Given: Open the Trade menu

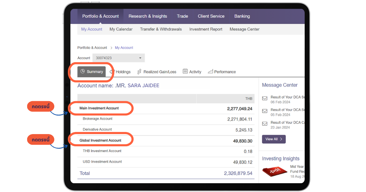Looking at the screenshot, I should (182, 16).
